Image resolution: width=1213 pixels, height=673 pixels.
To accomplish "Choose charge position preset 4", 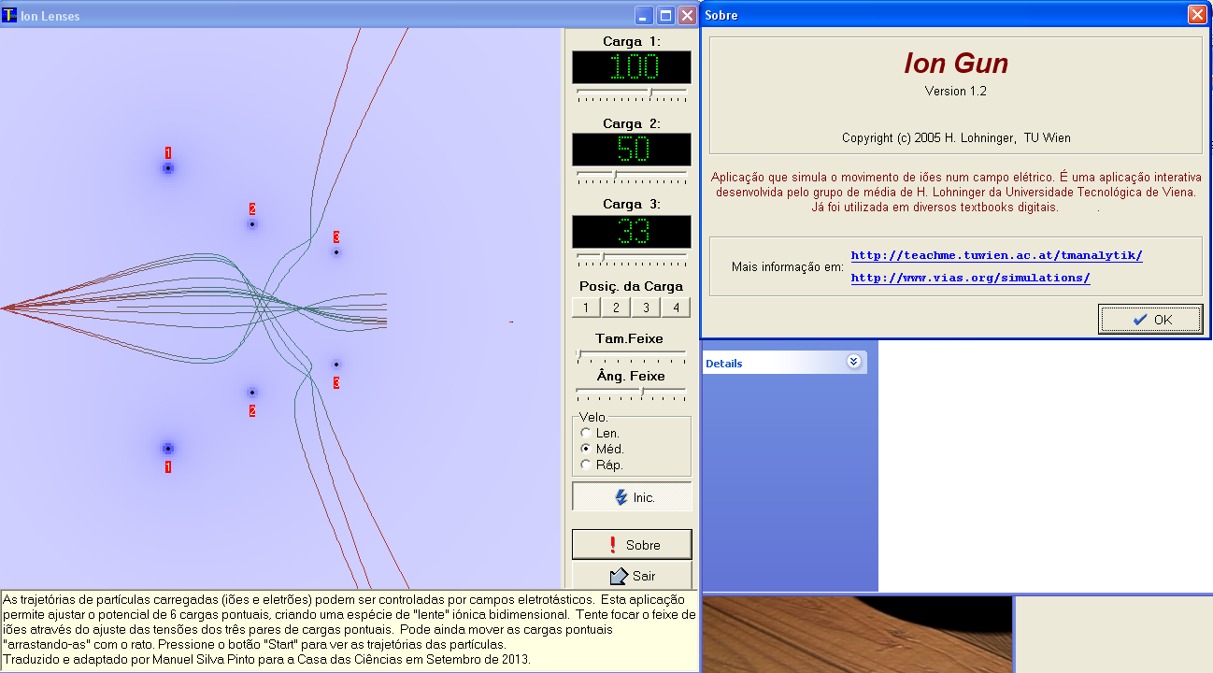I will 676,308.
